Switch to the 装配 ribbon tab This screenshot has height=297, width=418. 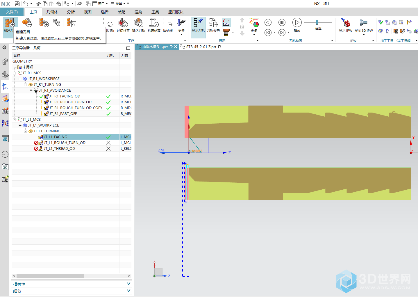coord(122,12)
